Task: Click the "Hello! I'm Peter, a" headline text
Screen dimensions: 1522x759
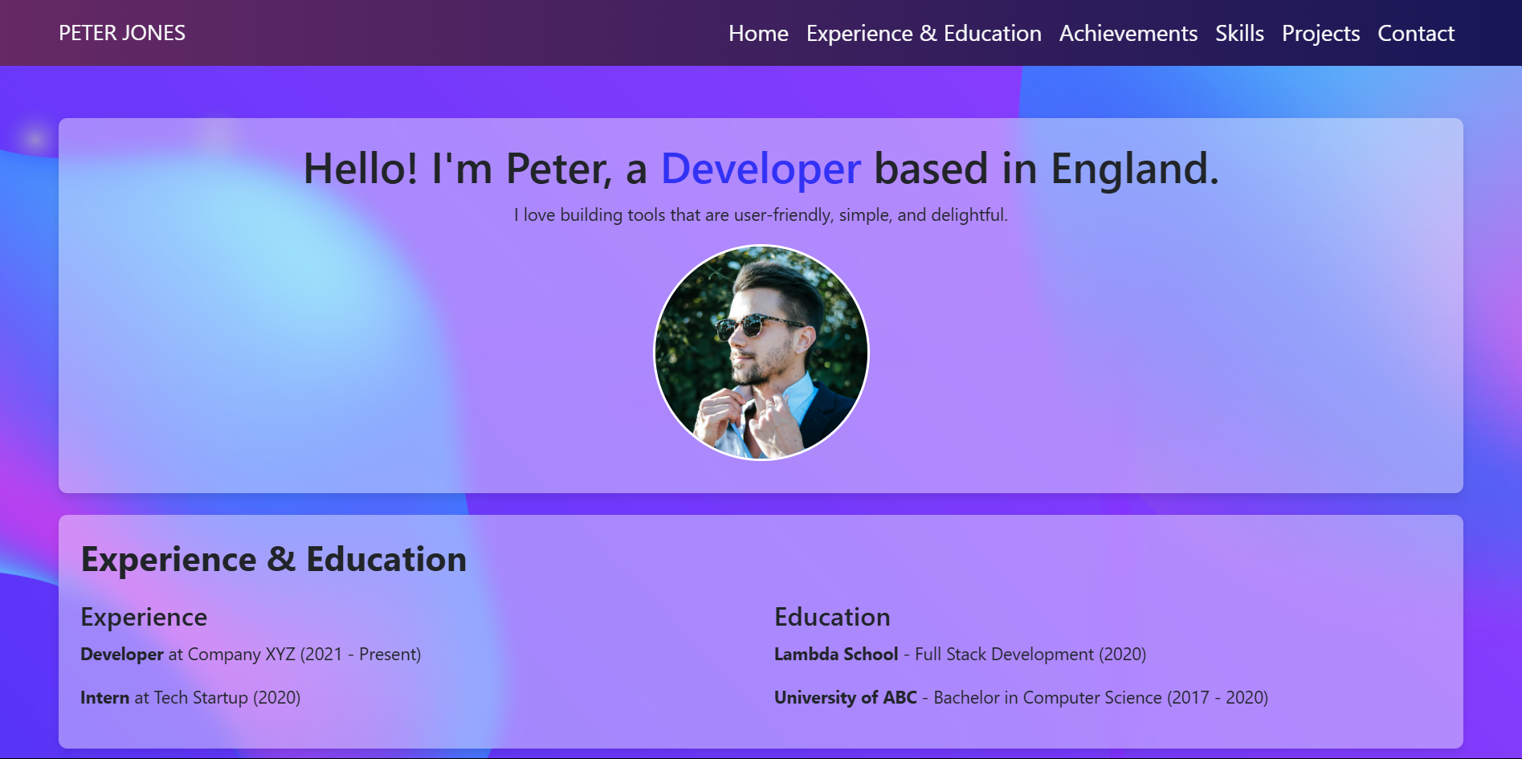Action: click(x=475, y=169)
